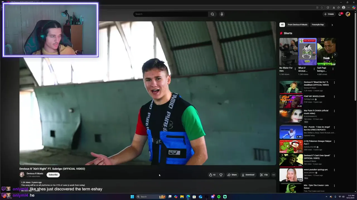Subscribe to Devious R Music

pyautogui.click(x=53, y=175)
